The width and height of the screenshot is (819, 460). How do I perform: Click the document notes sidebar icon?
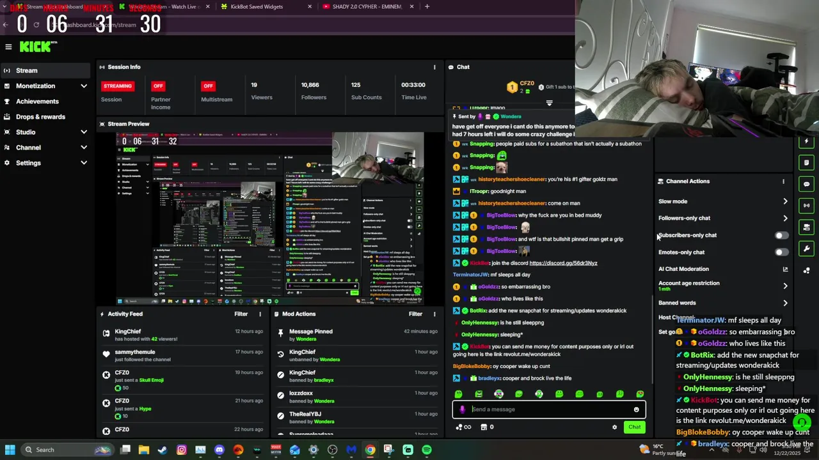point(807,163)
